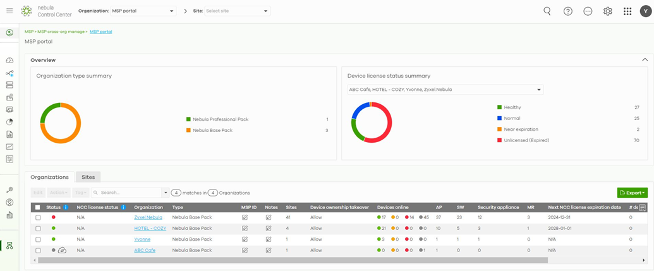This screenshot has width=654, height=271.
Task: Open the key sidebar icon
Action: (x=9, y=190)
